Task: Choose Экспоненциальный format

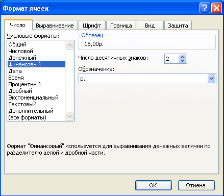Action: [36, 97]
